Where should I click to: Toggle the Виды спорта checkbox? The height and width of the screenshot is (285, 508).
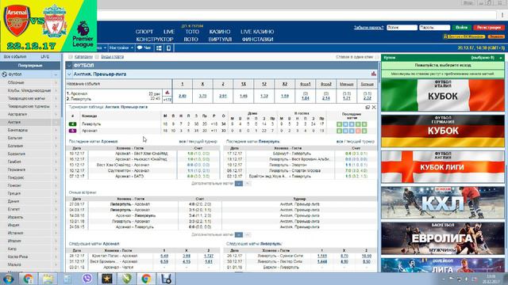pos(97,57)
